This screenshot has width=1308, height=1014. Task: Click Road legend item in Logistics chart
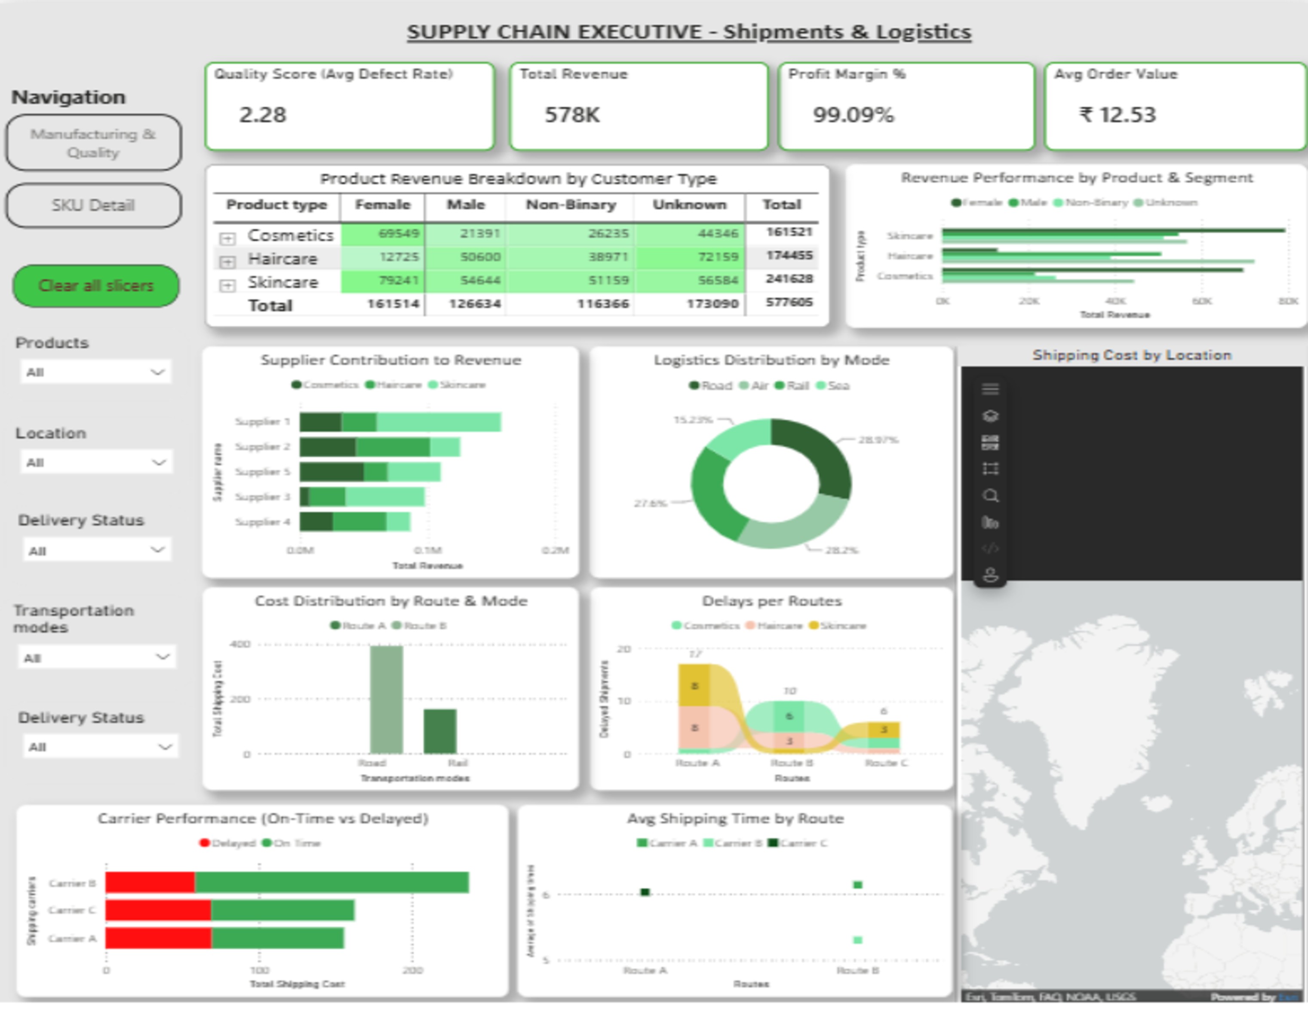click(711, 385)
